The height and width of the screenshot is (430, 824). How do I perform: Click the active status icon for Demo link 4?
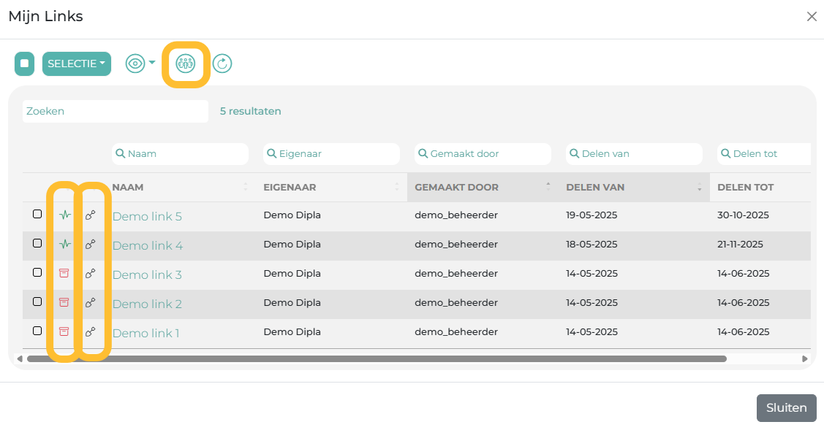coord(64,245)
